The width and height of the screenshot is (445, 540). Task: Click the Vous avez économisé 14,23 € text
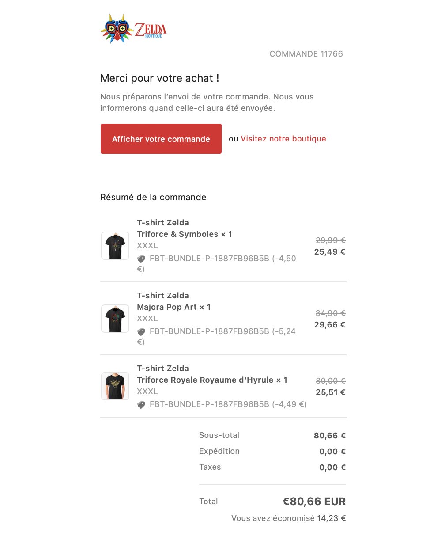pyautogui.click(x=289, y=518)
